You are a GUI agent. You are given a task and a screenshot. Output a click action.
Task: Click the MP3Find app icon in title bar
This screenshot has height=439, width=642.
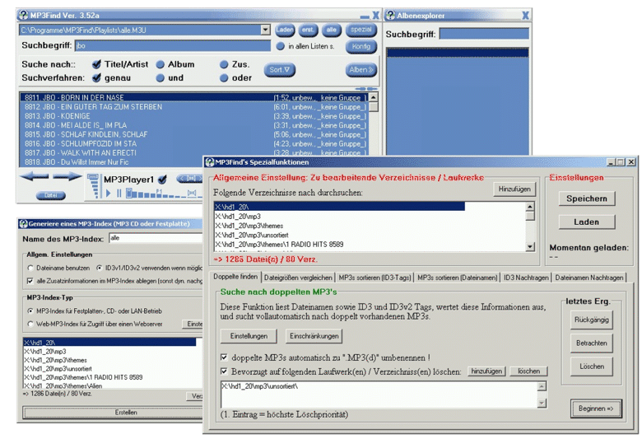(24, 16)
